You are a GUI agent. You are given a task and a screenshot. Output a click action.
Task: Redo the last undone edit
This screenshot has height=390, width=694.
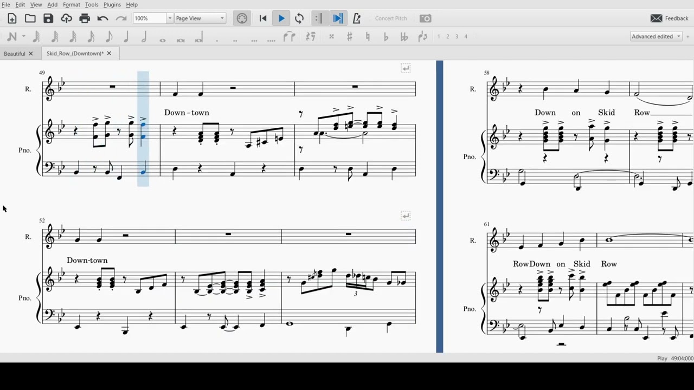click(x=121, y=18)
